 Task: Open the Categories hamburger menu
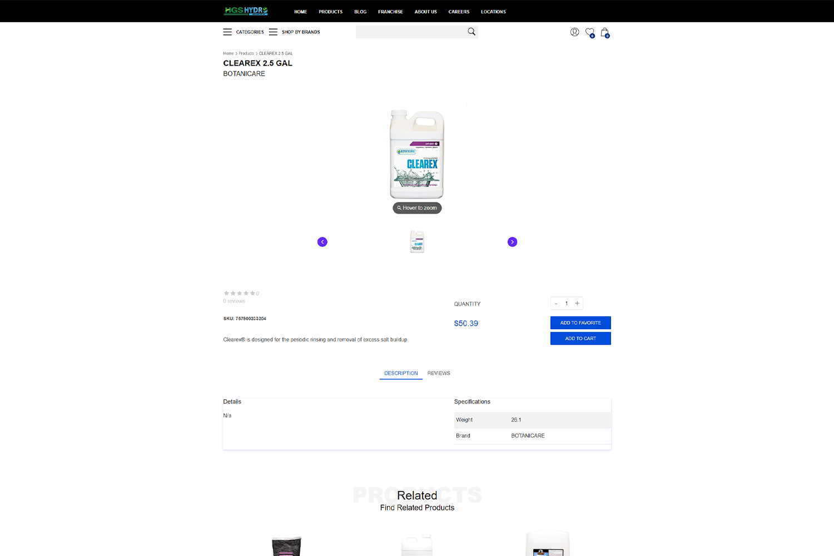[x=227, y=32]
